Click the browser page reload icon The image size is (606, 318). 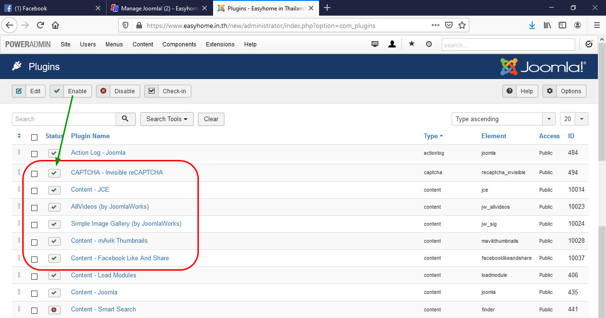tap(40, 25)
